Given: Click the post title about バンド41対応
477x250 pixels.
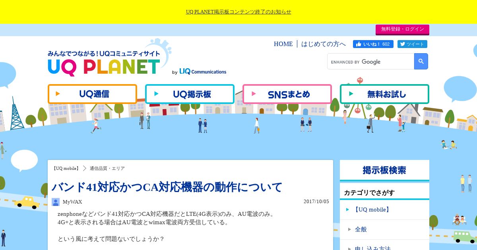Looking at the screenshot, I should coord(167,187).
